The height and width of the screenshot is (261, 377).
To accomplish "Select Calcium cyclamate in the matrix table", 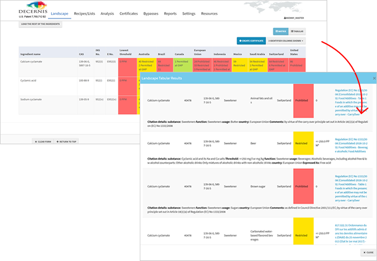I will coord(31,62).
